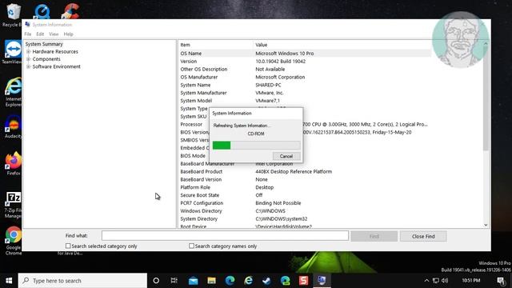Open File Explorer from the taskbar

tap(211, 281)
